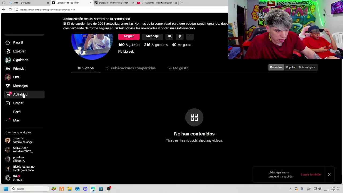The width and height of the screenshot is (343, 193).
Task: Open Discord from the taskbar
Action: click(x=85, y=189)
